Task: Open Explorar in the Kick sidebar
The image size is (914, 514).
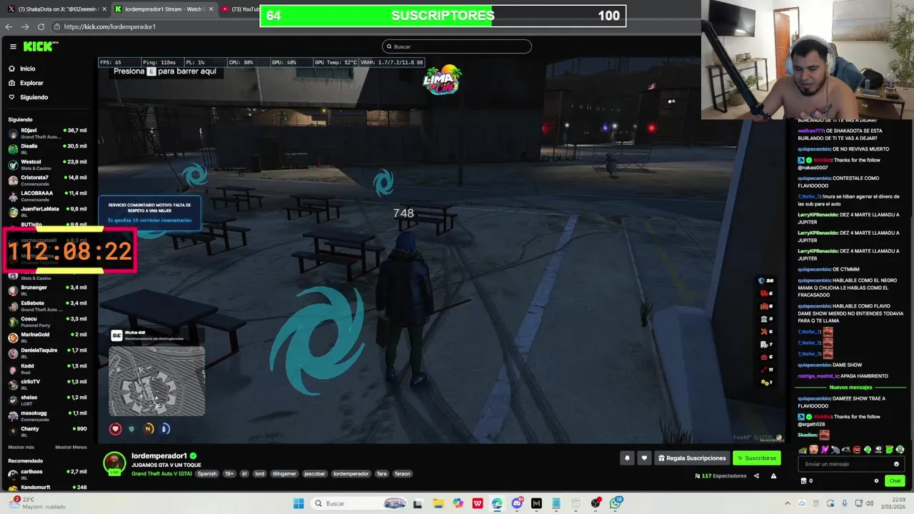Action: point(31,83)
